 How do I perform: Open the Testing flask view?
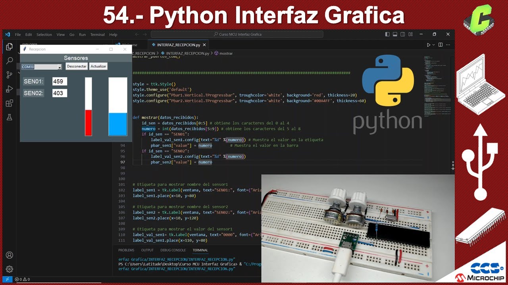10,118
